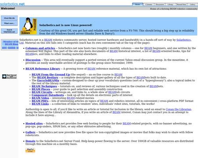Click BEAM link after 'on-line course in'

pyautogui.click(x=118, y=75)
